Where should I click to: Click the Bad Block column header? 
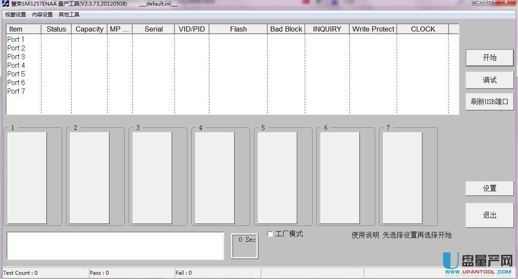pyautogui.click(x=286, y=29)
